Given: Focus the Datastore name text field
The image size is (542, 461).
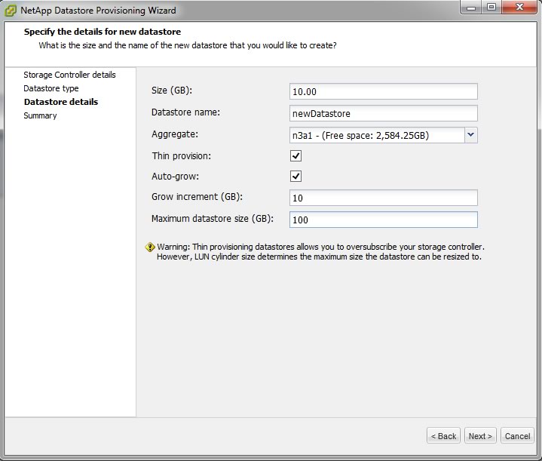Looking at the screenshot, I should point(383,113).
